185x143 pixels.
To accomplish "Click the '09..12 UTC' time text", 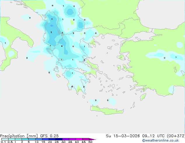I will [x=153, y=136].
